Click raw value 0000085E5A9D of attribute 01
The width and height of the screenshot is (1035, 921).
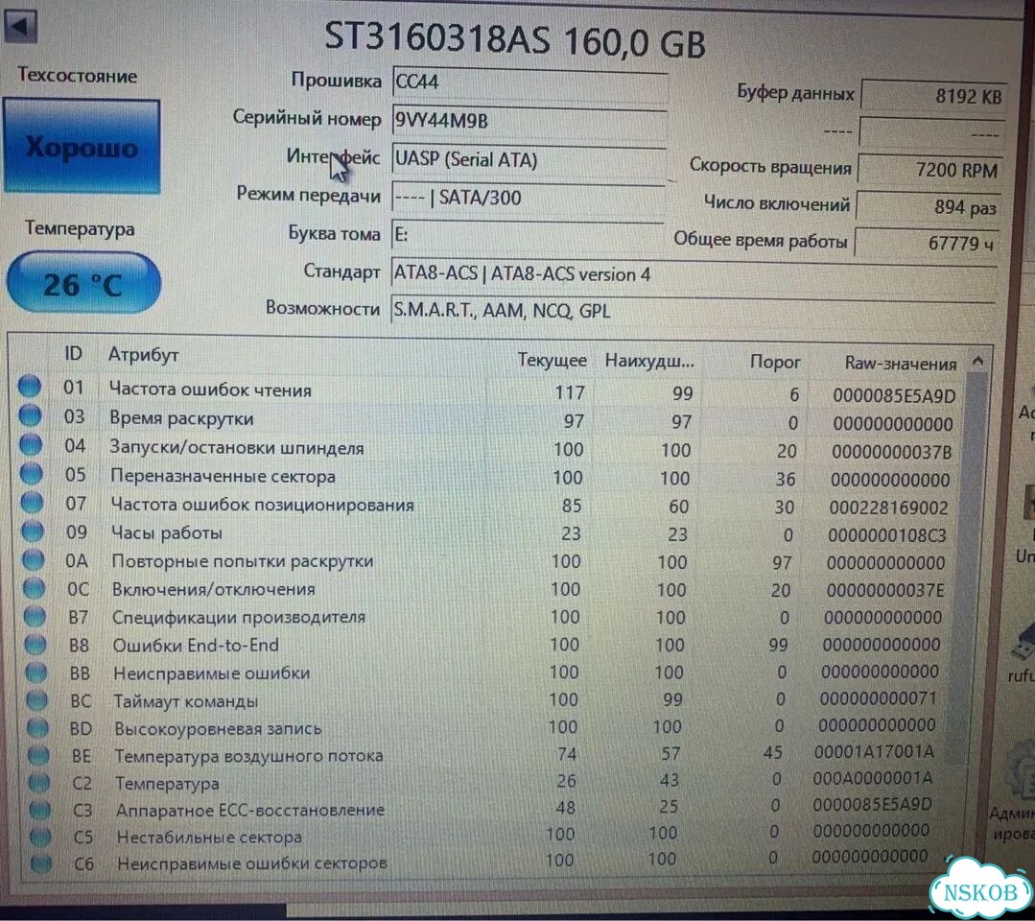click(894, 395)
